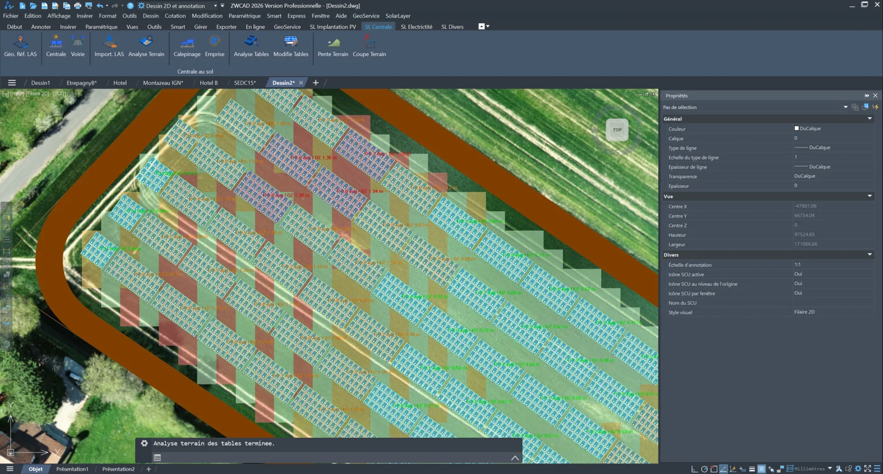883x474 pixels.
Task: Open the Millimètres units dropdown arrow
Action: point(829,468)
